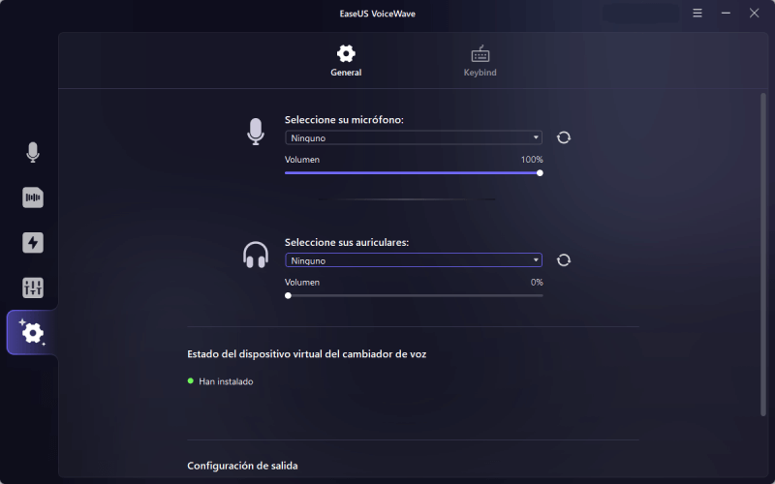
Task: Refresh the headphones device list
Action: click(564, 260)
